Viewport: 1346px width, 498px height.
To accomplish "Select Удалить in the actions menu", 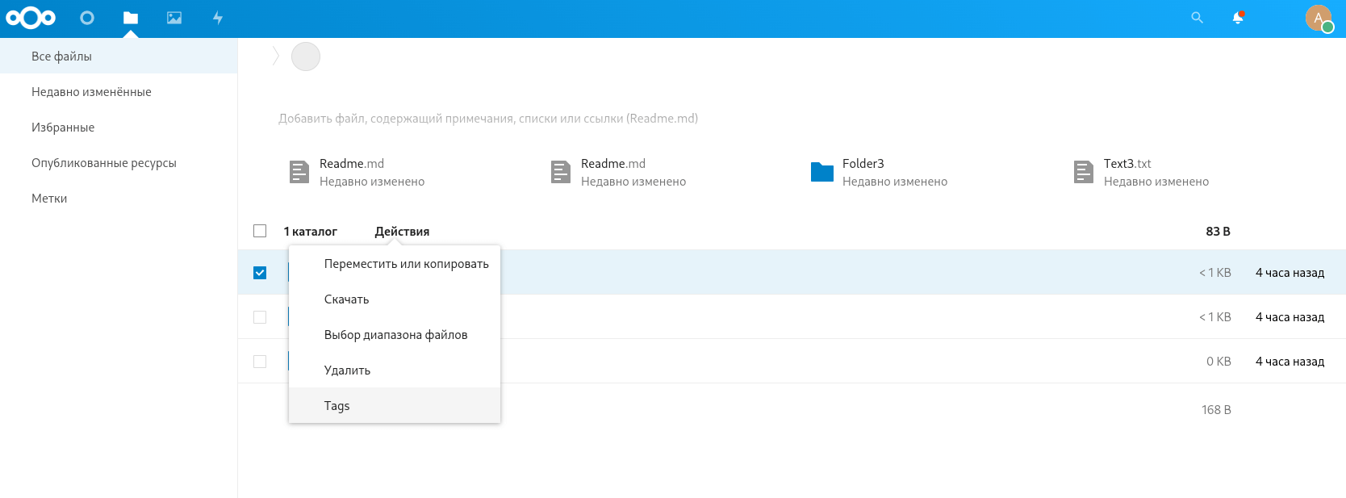I will (347, 370).
